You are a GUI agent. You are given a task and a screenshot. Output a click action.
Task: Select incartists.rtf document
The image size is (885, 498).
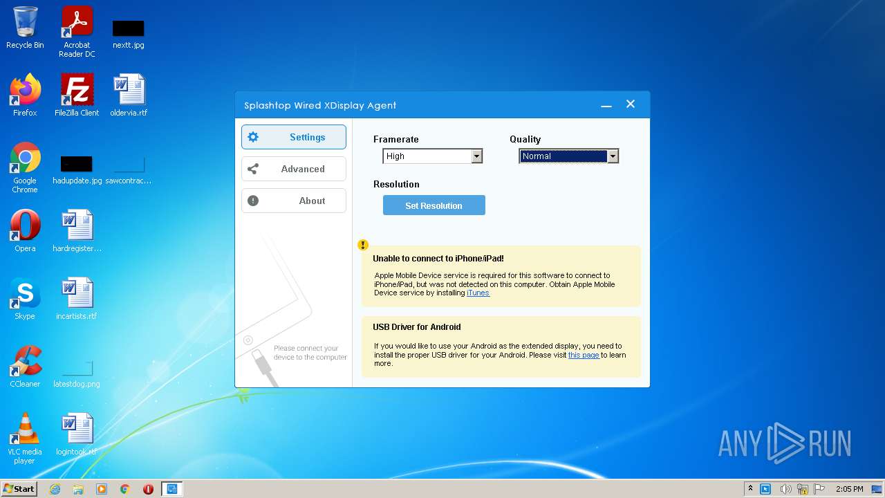click(x=77, y=299)
